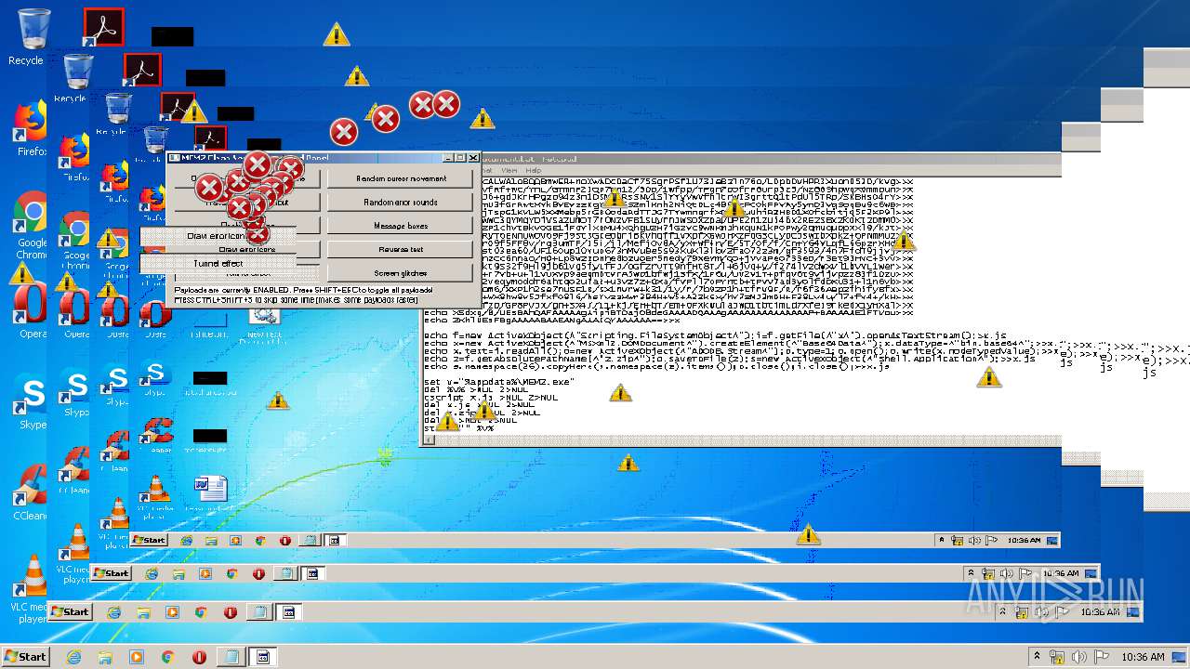The image size is (1190, 669).
Task: Open the Help menu in Notepad
Action: 534,171
